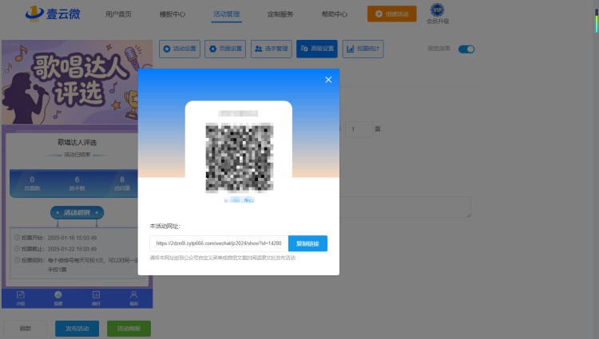
Task: Click the 壹云微 logo
Action: (x=53, y=14)
